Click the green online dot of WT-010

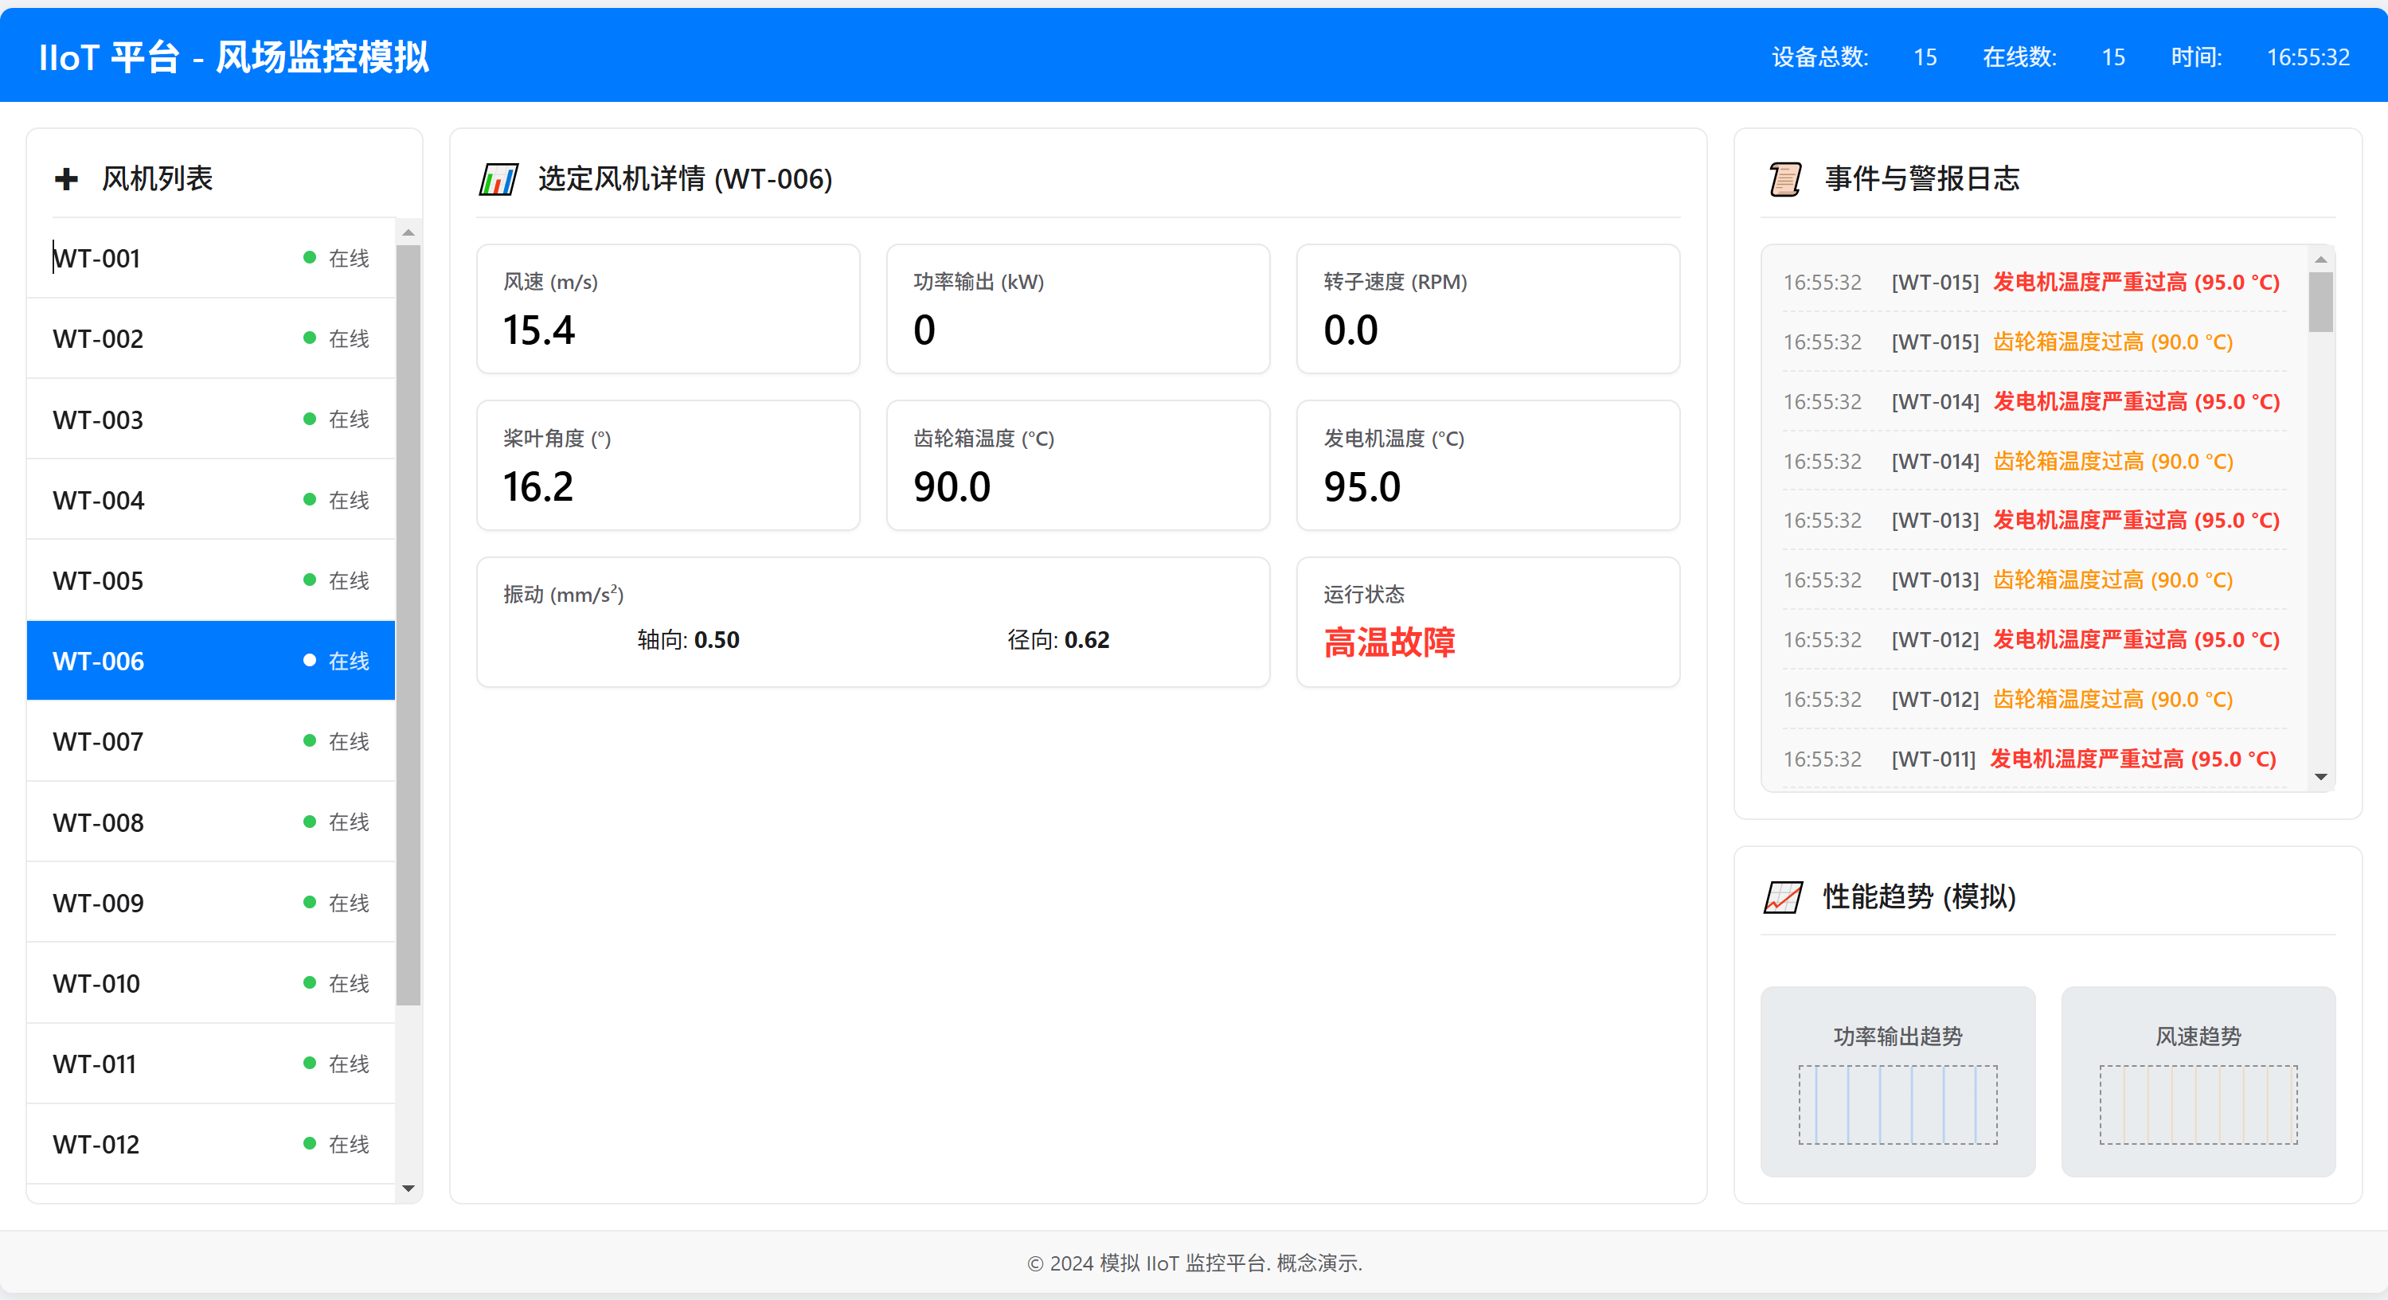(x=310, y=982)
